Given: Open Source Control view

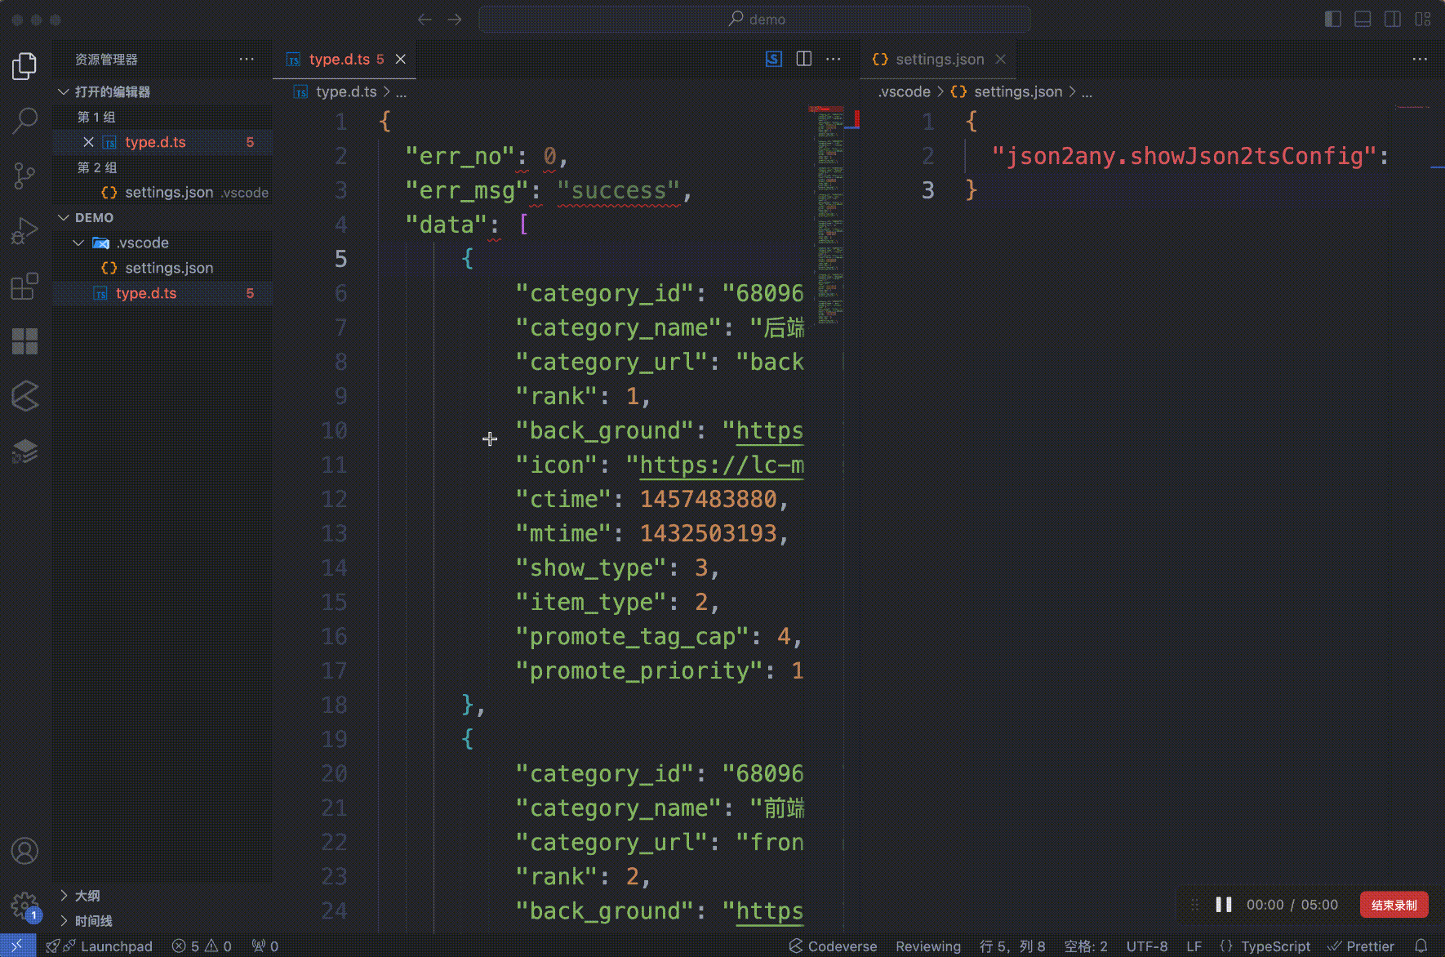Looking at the screenshot, I should (x=24, y=176).
